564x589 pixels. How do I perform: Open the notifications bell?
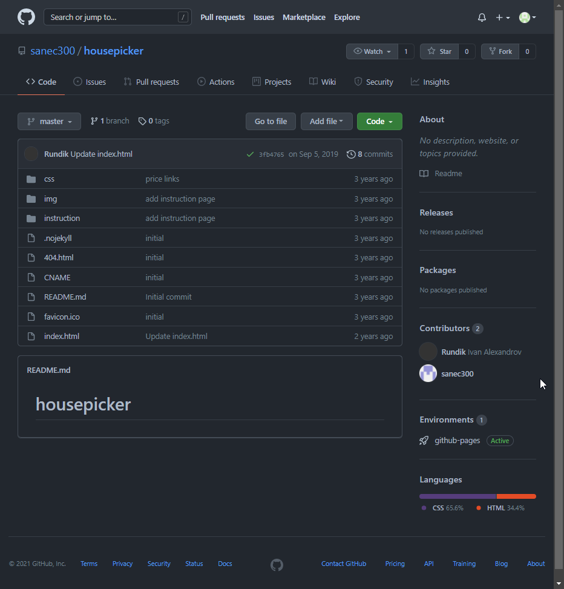coord(482,18)
